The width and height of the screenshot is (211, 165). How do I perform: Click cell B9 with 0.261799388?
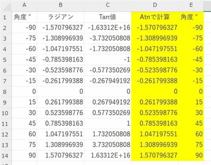(x=61, y=102)
